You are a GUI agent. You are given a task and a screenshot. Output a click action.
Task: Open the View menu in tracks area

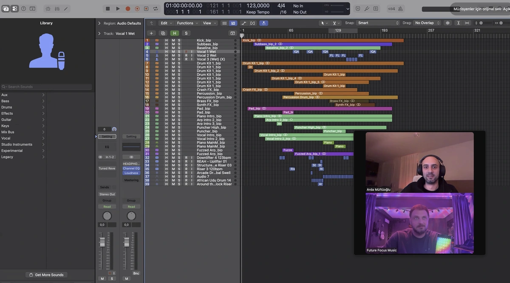point(209,23)
